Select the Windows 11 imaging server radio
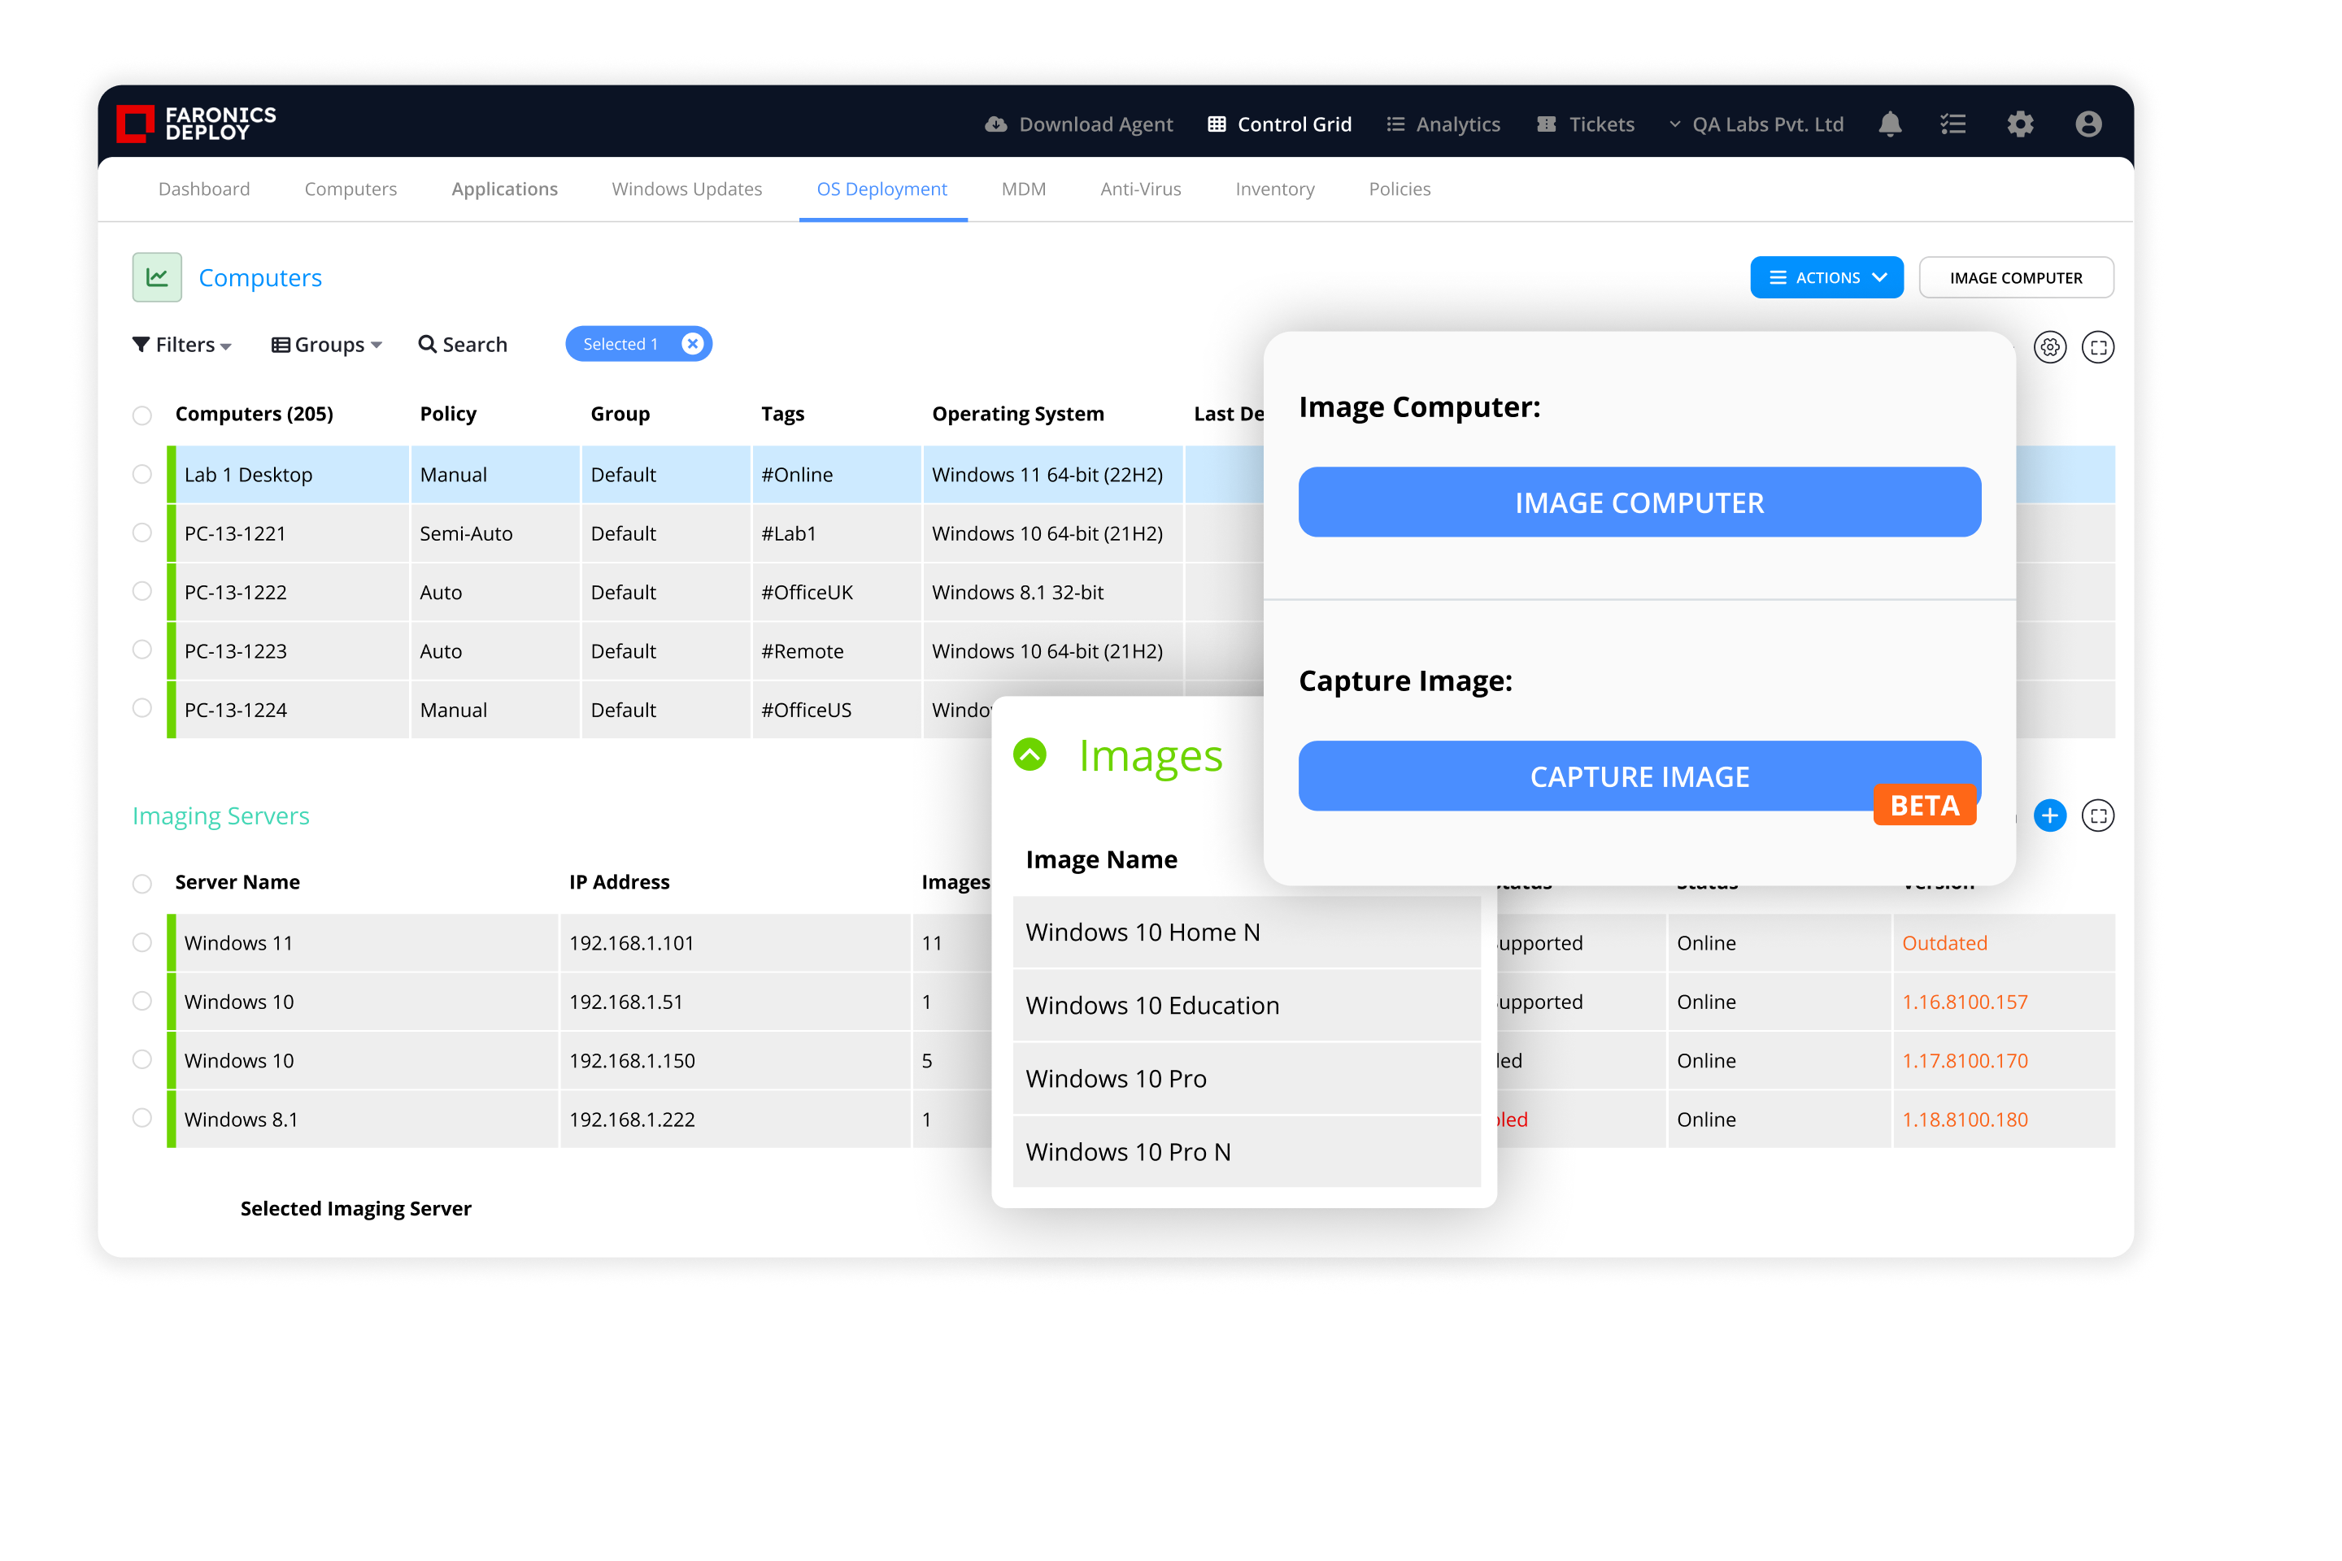 (x=142, y=943)
